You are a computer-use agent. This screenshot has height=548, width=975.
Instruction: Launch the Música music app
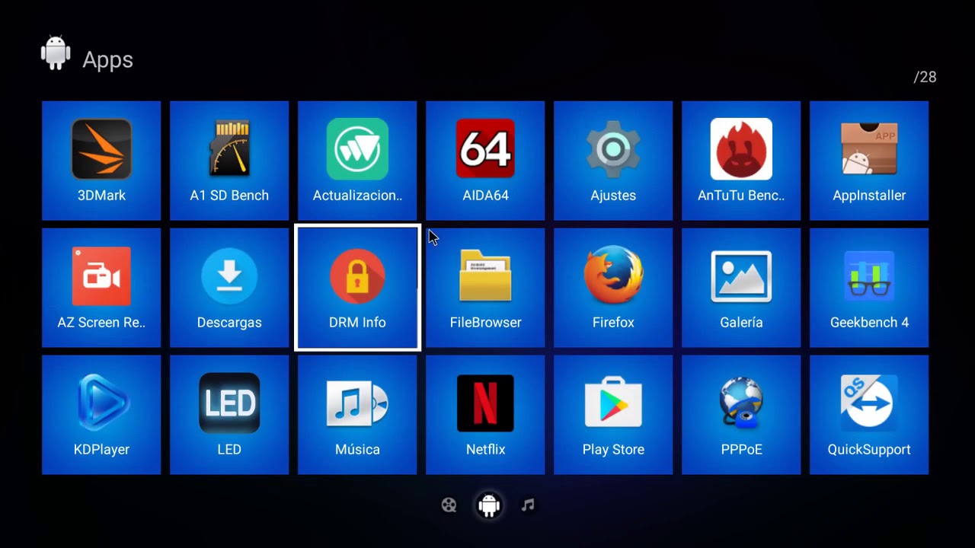(x=357, y=415)
